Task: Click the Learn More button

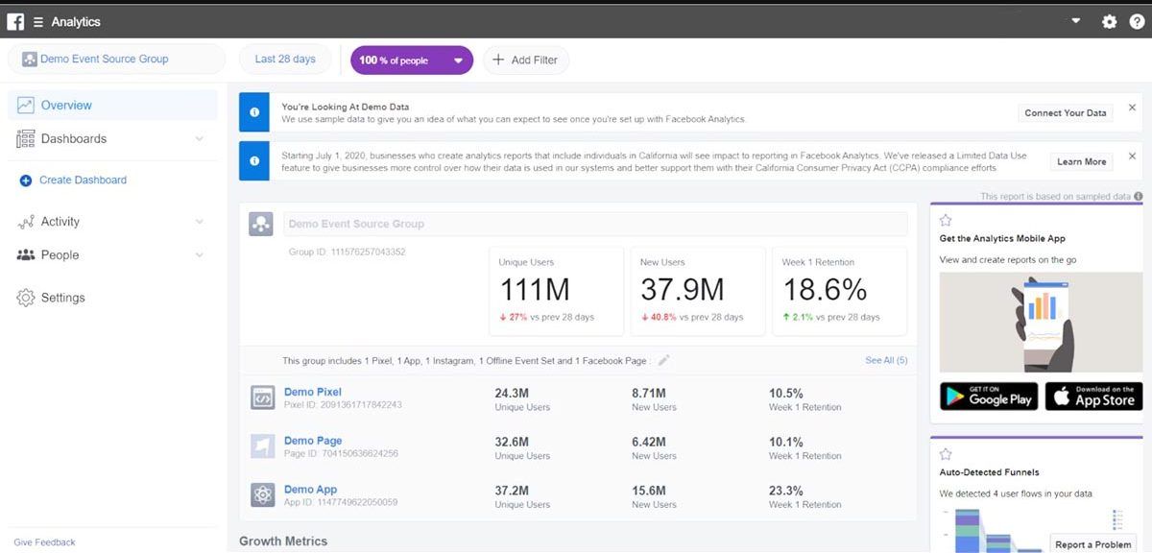Action: coord(1081,161)
